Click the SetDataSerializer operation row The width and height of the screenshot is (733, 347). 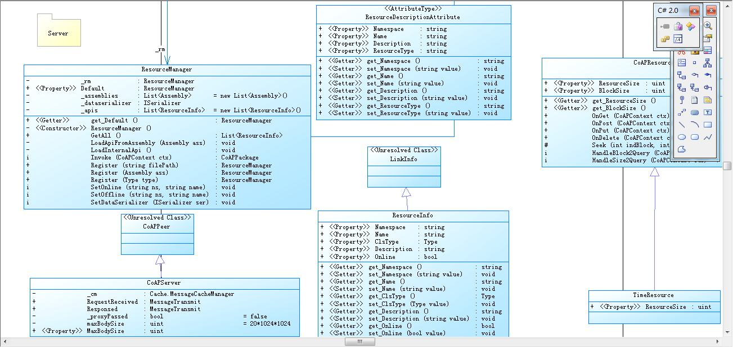(x=167, y=202)
